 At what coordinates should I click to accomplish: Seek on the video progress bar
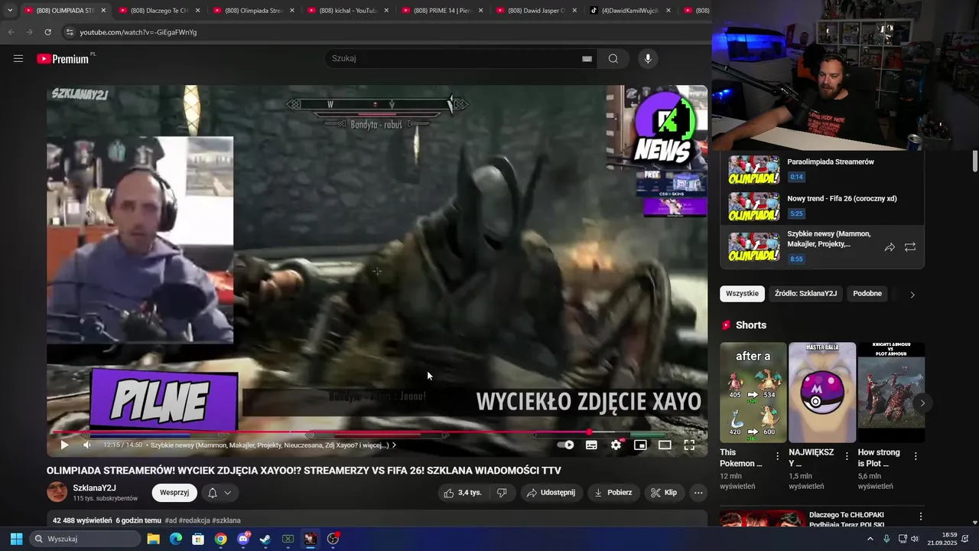tap(377, 432)
